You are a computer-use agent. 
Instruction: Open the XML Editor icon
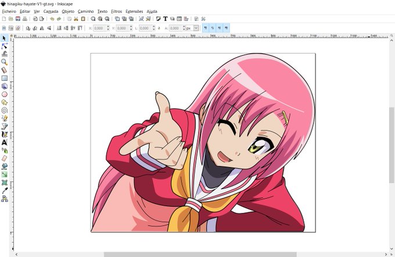(x=179, y=19)
